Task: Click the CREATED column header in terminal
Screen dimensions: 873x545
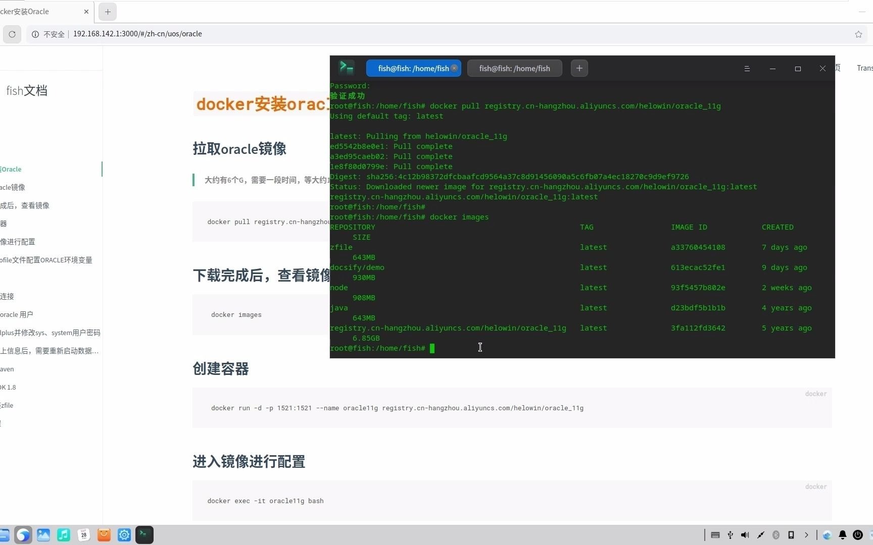Action: point(778,227)
